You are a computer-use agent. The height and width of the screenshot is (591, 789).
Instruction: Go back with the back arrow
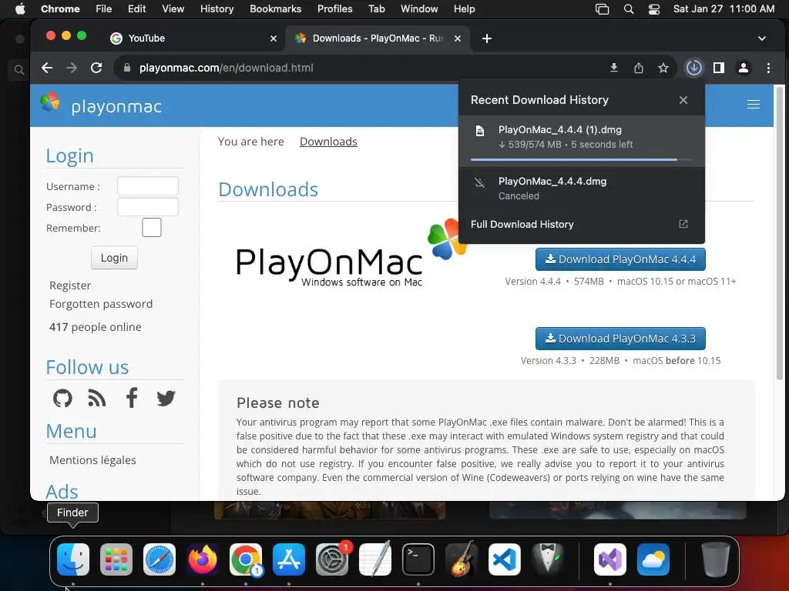(x=47, y=68)
